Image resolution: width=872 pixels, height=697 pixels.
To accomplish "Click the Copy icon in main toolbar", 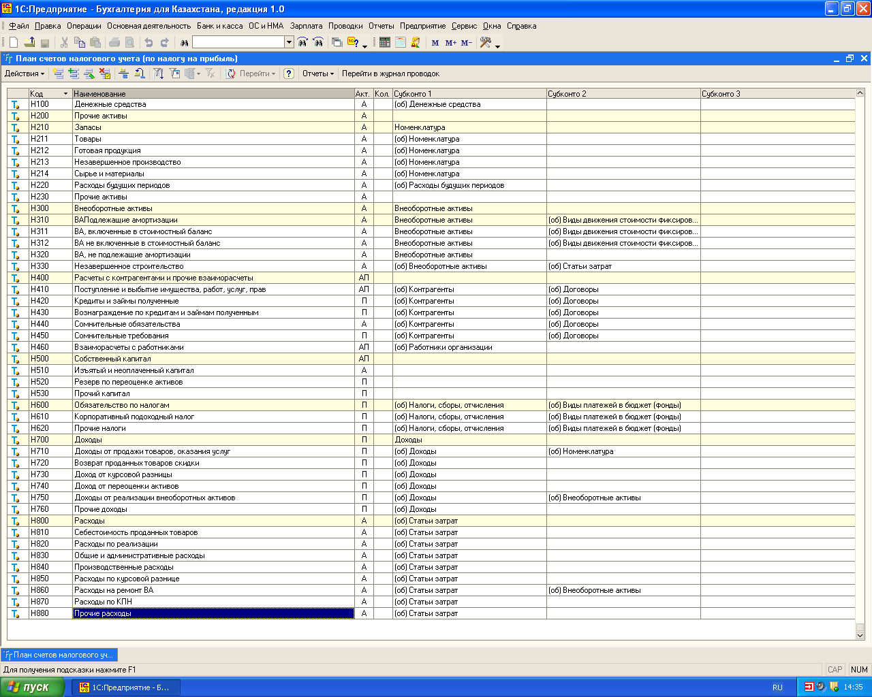I will pos(80,42).
